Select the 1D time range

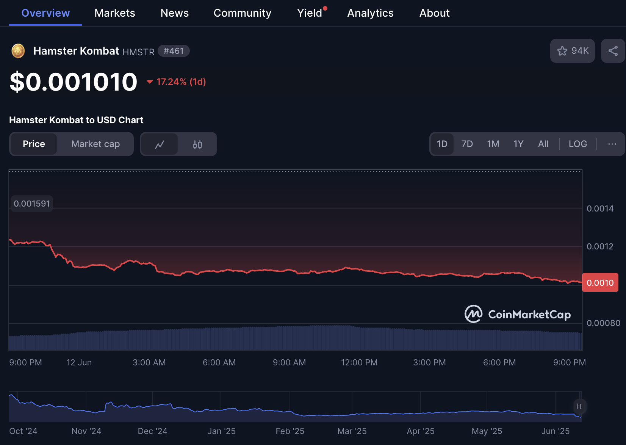point(442,144)
